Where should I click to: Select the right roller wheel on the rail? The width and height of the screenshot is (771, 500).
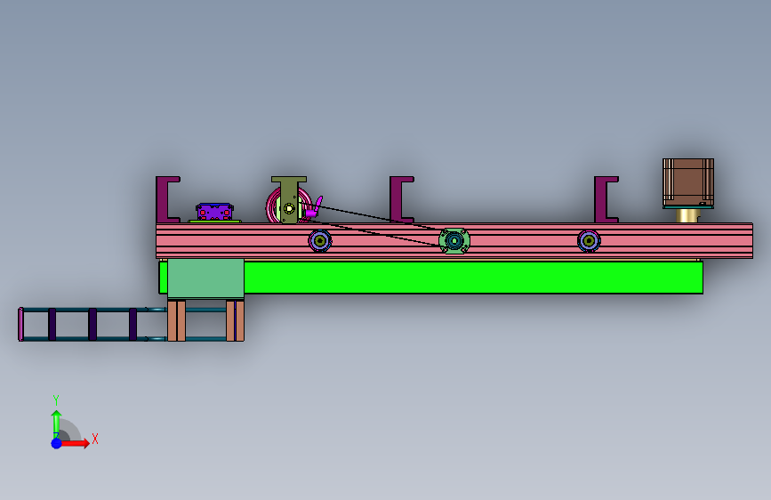(589, 241)
